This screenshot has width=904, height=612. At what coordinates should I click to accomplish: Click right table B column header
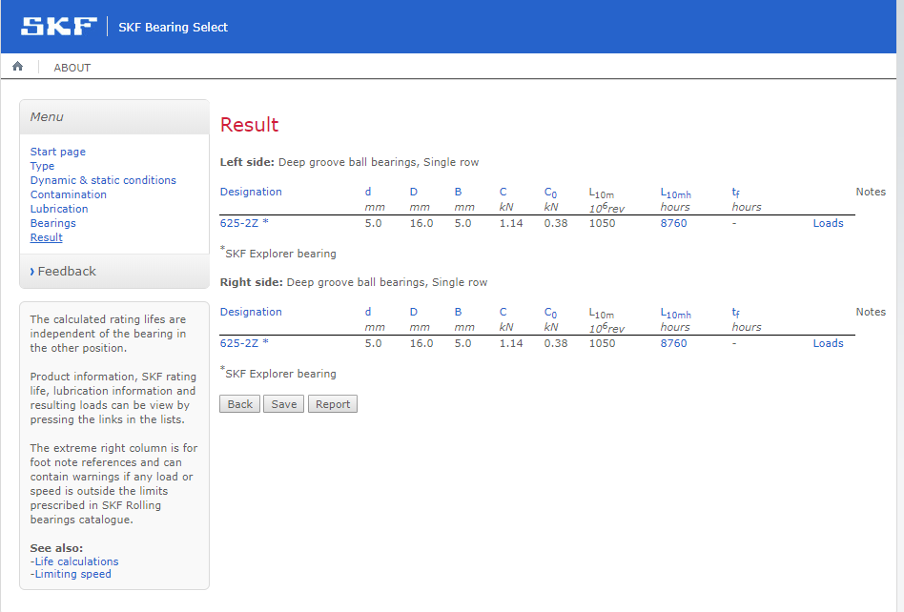tap(458, 312)
